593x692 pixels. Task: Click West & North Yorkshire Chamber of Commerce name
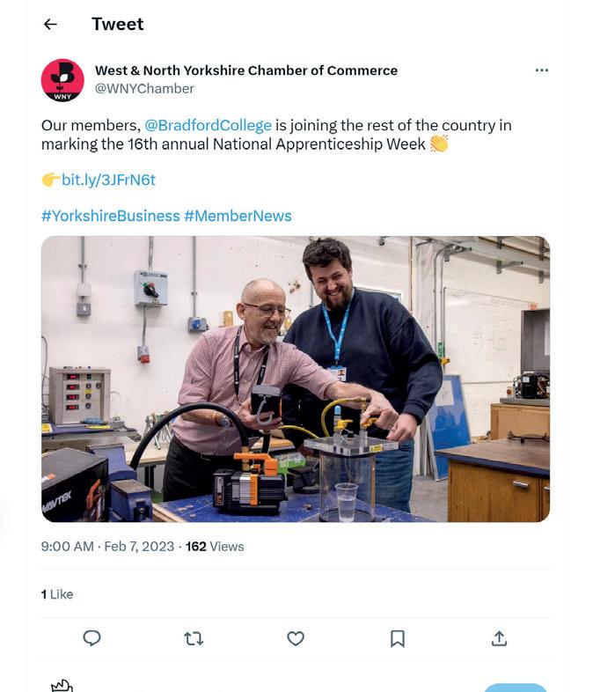pos(246,70)
